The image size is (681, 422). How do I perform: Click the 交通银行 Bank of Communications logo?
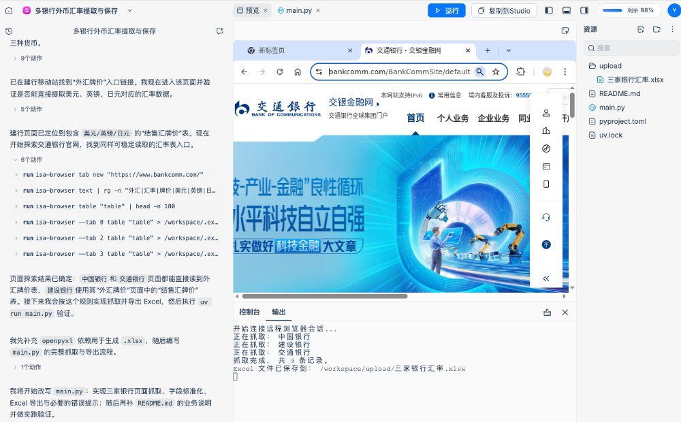tap(278, 108)
